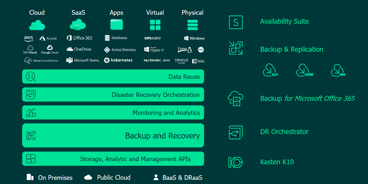This screenshot has width=368, height=184.
Task: Click the SaaS cloud icon
Action: [78, 25]
